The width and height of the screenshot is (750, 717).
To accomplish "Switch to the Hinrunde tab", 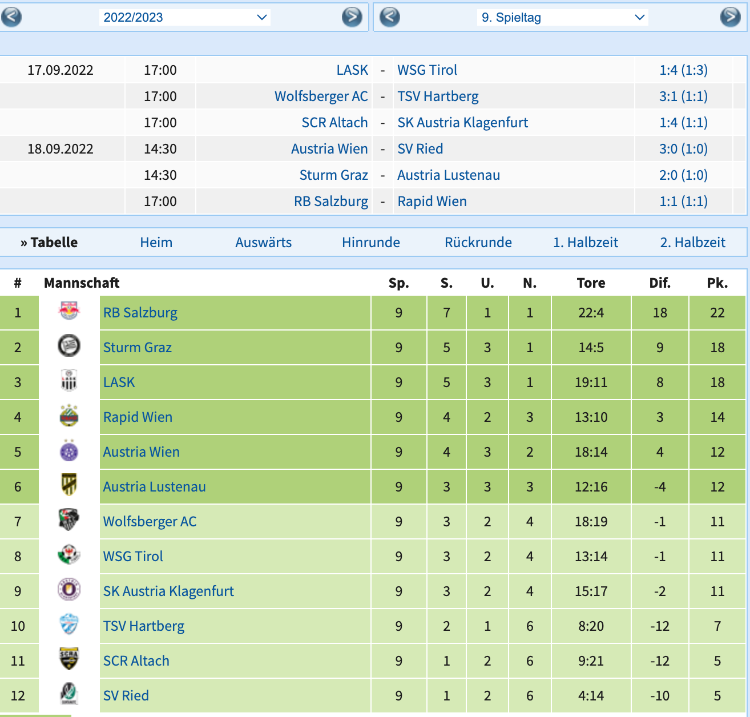I will 371,243.
